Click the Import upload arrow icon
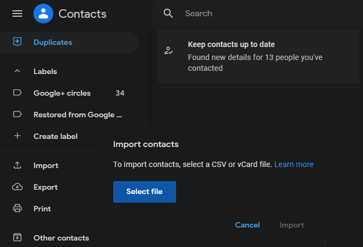 pos(17,165)
